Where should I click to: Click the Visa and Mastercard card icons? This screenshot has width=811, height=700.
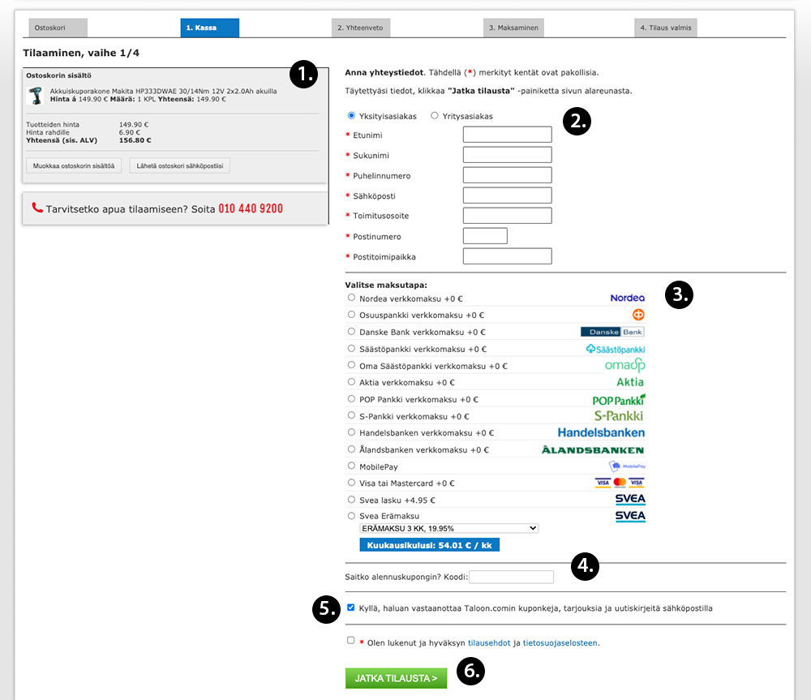click(x=619, y=483)
